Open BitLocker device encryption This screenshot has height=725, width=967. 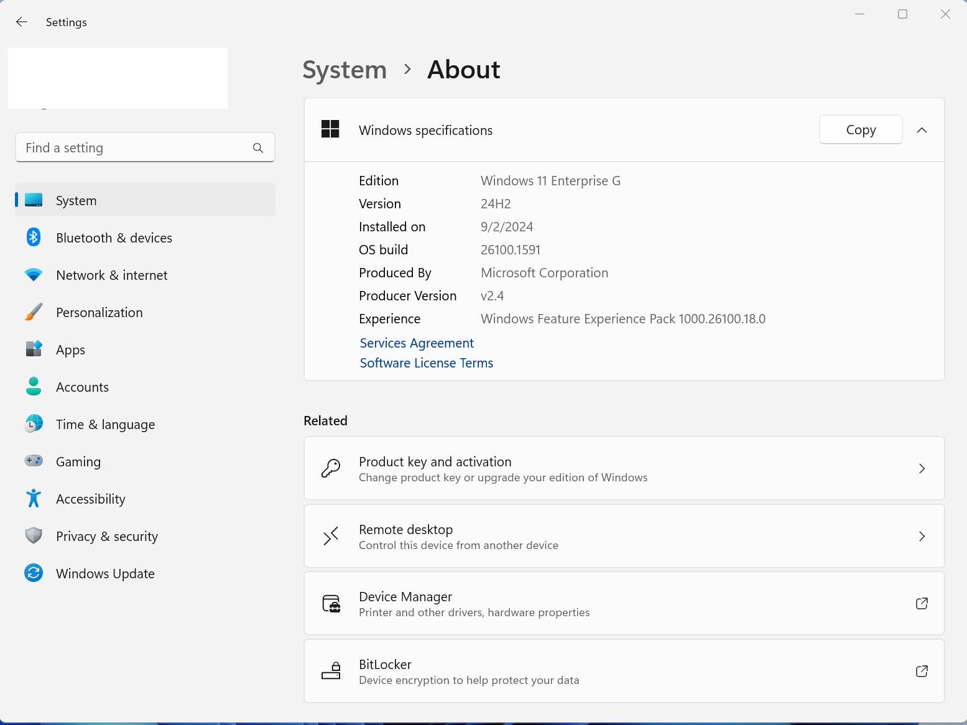(624, 671)
